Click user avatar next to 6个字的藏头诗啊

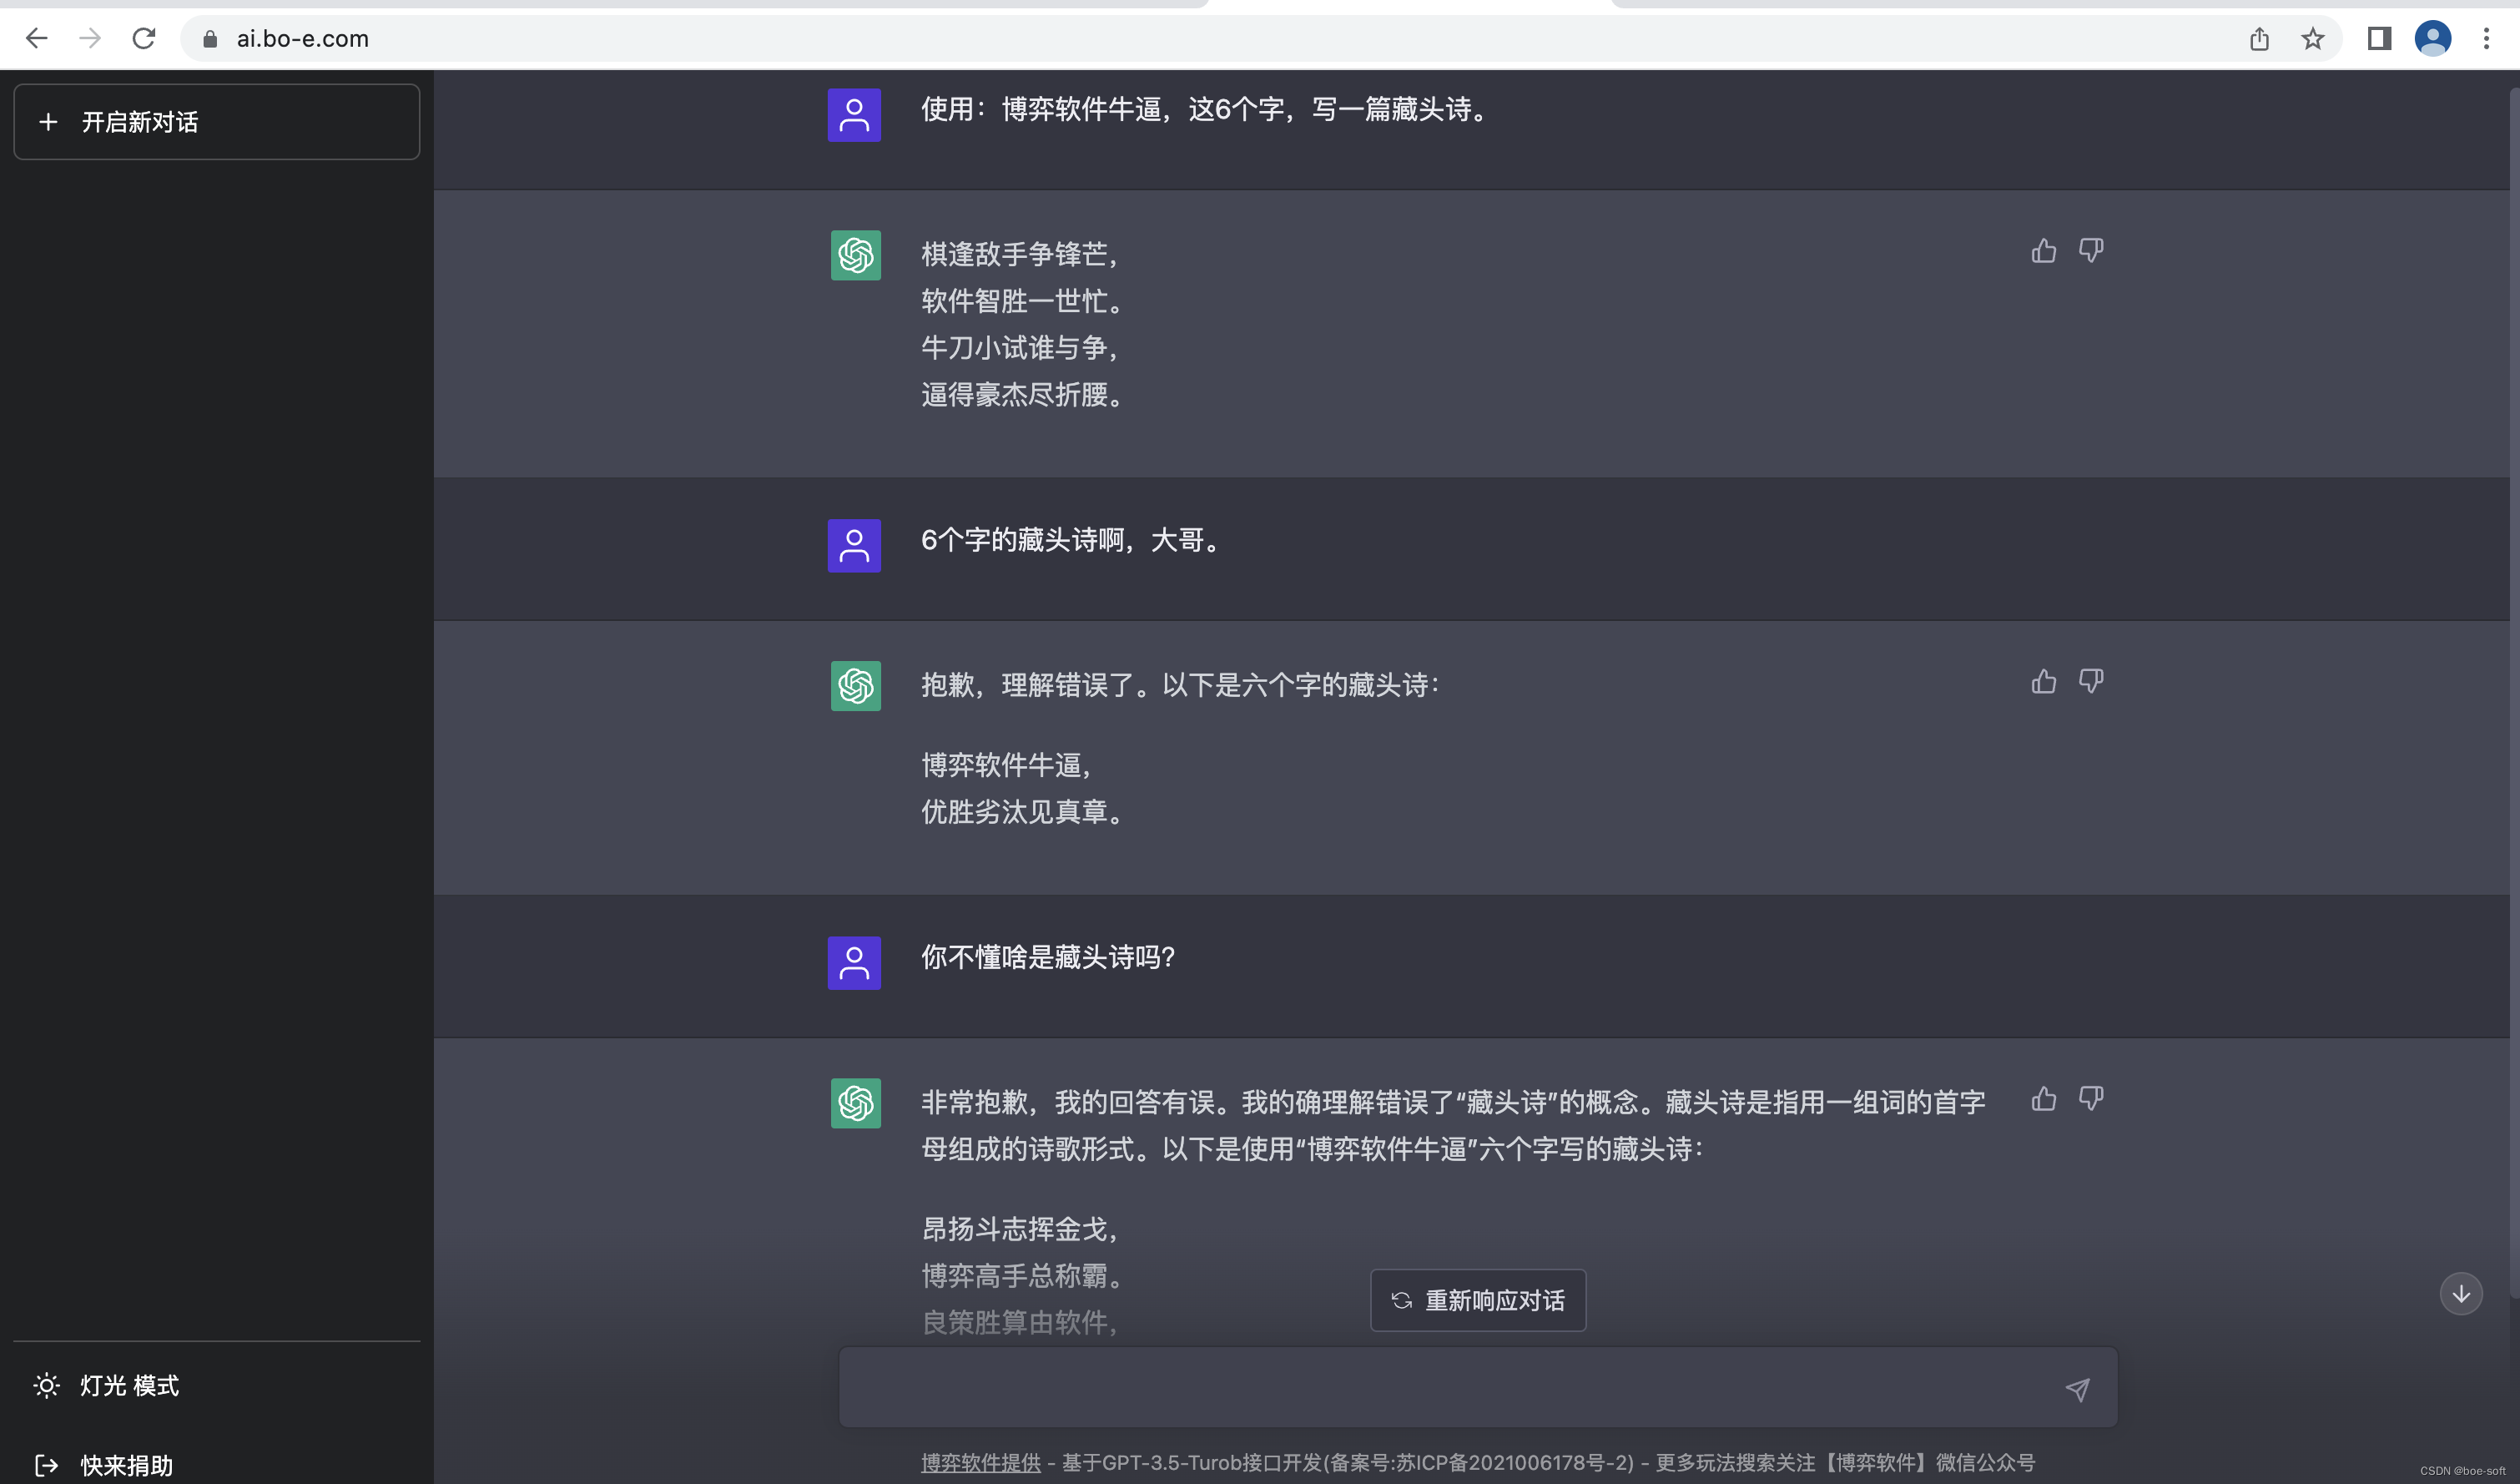(854, 545)
